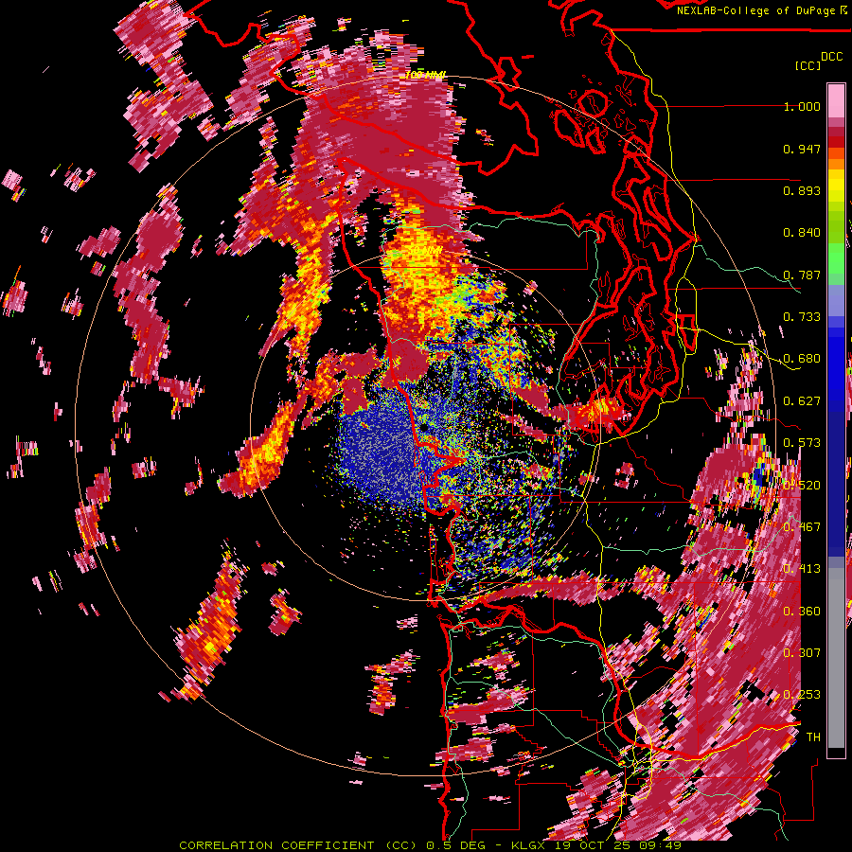Select the 0.520 legend value

pyautogui.click(x=802, y=486)
